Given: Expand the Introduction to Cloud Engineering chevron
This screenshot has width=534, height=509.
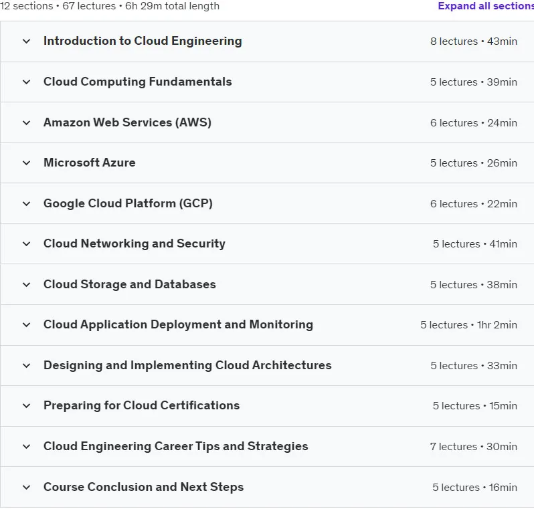Looking at the screenshot, I should (x=26, y=41).
